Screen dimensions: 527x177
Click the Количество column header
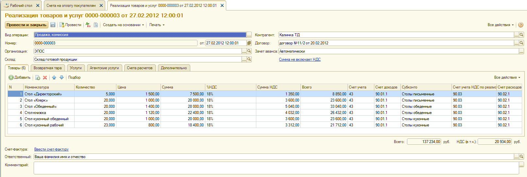pos(95,87)
